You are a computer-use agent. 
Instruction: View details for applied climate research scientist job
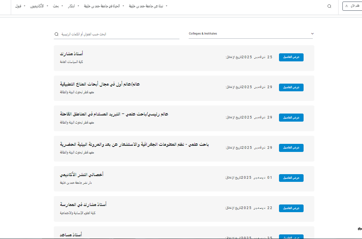[x=291, y=87]
